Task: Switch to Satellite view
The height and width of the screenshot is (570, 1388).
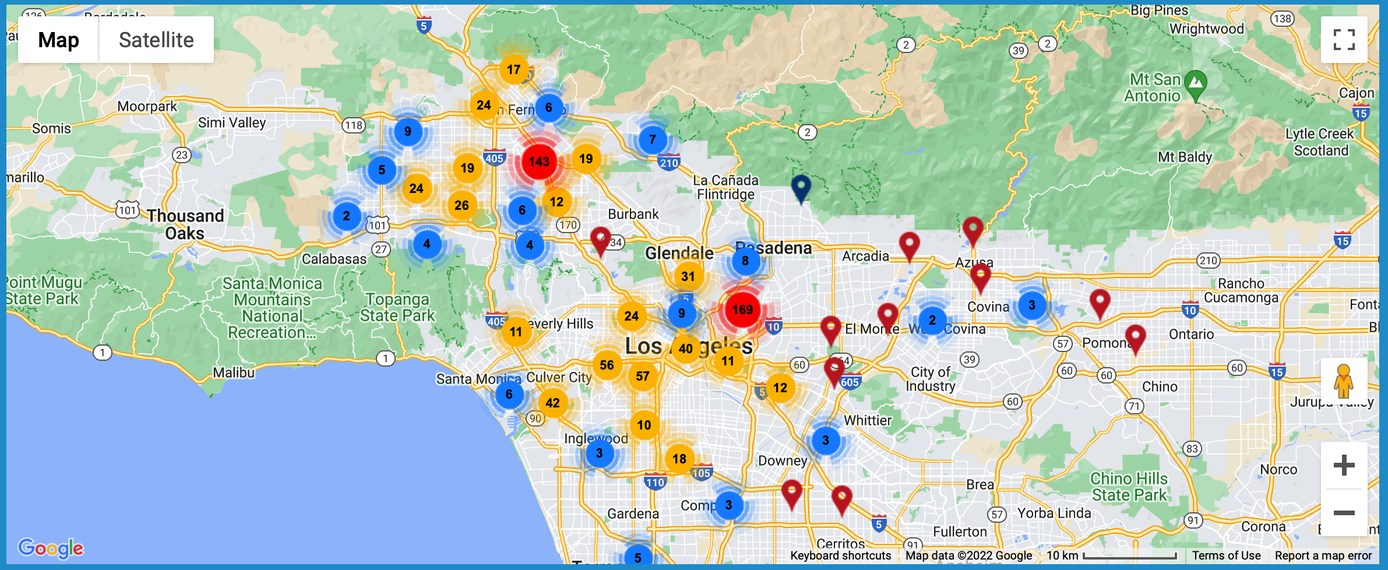Action: [x=156, y=40]
